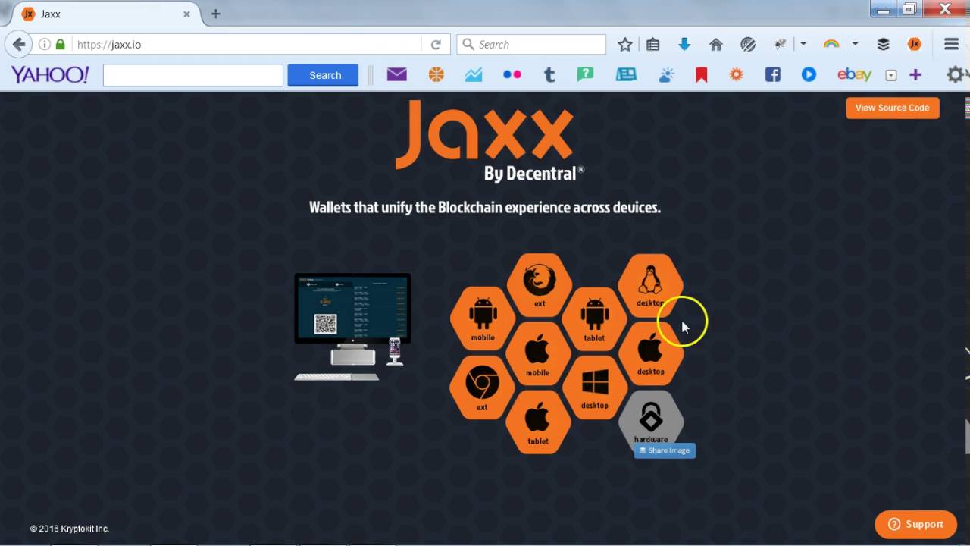Open the Yahoo finance chart icon
The image size is (970, 546).
pos(474,74)
